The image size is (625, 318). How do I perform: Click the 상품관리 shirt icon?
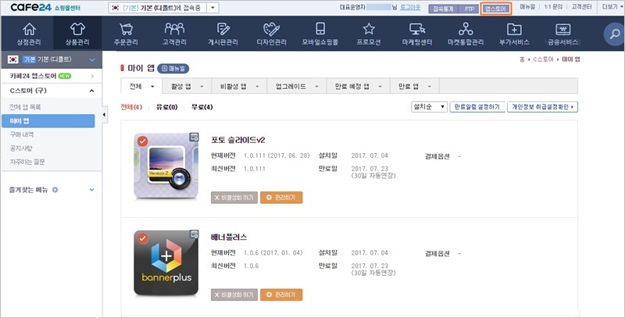[x=75, y=29]
